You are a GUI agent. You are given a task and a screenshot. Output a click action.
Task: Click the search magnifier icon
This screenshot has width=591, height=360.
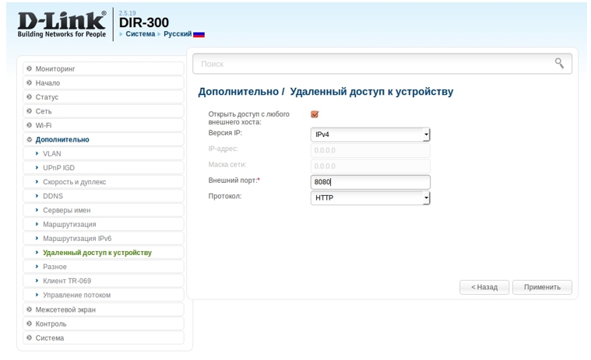[559, 64]
